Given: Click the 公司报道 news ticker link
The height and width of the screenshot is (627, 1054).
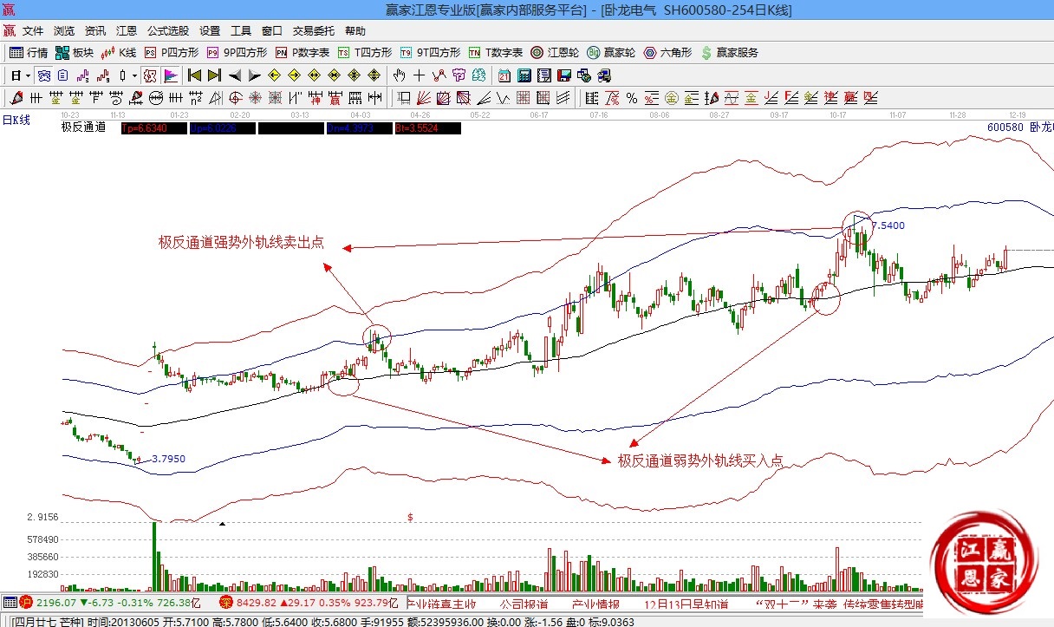Looking at the screenshot, I should [524, 604].
